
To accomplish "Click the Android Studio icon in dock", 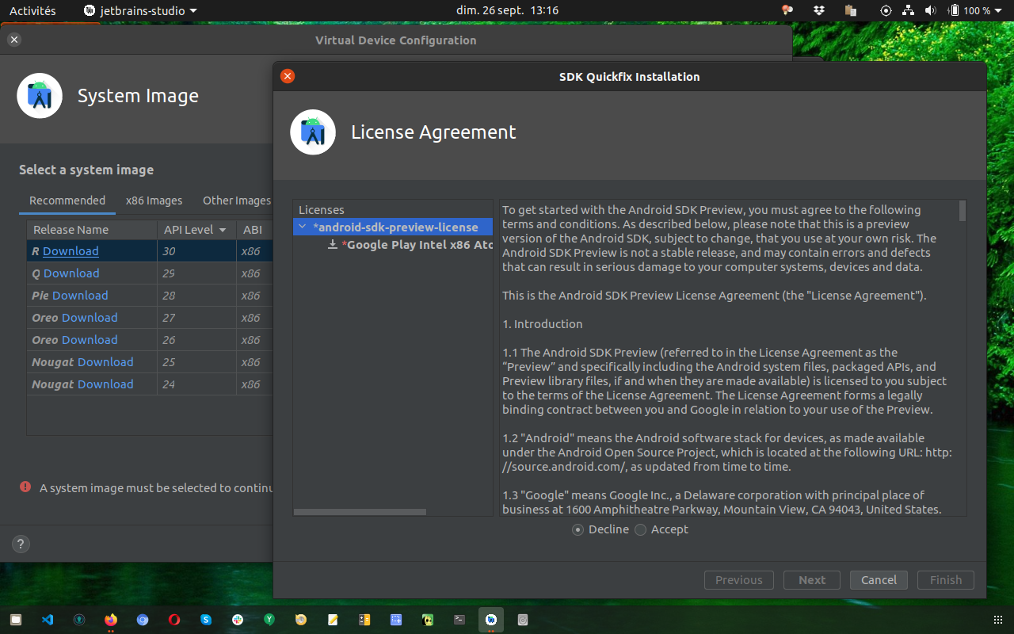I will coord(491,620).
